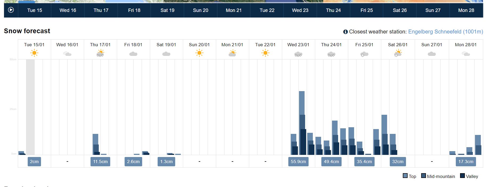The height and width of the screenshot is (187, 488).
Task: Select Wed 16 in the timeline bar
Action: tap(68, 10)
